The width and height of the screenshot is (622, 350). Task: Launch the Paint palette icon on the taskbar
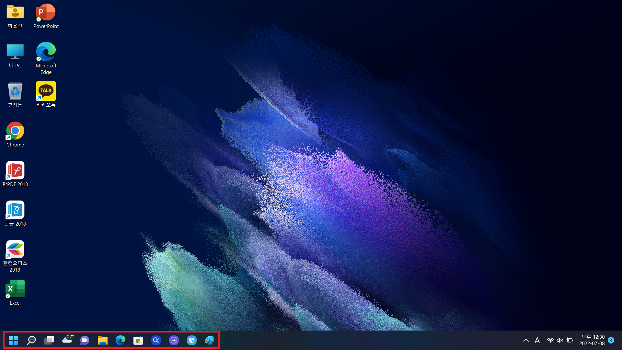tap(210, 340)
